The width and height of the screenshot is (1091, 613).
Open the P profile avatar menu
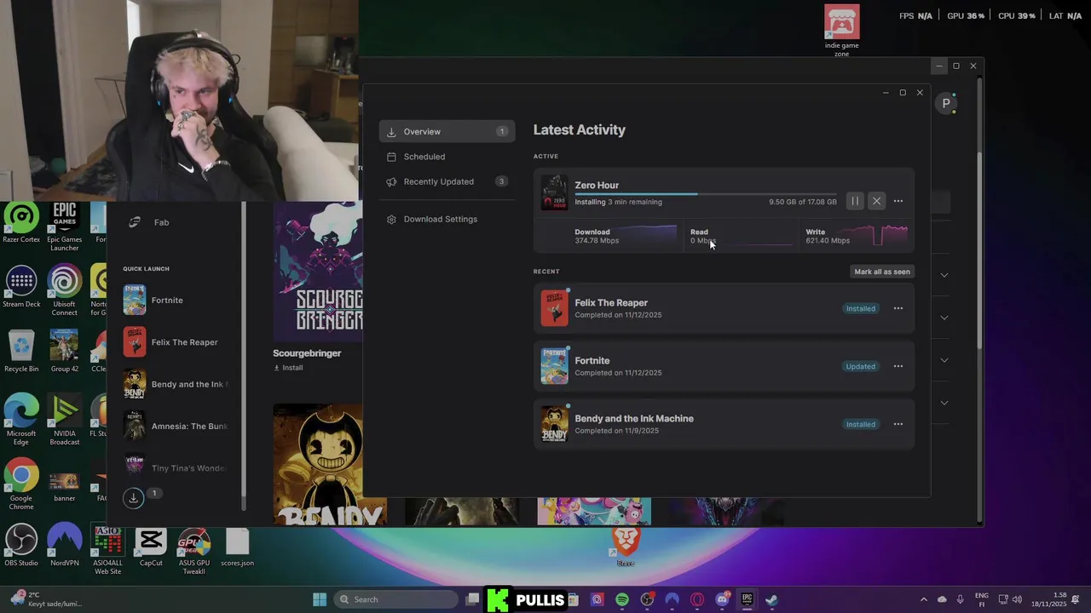tap(945, 103)
